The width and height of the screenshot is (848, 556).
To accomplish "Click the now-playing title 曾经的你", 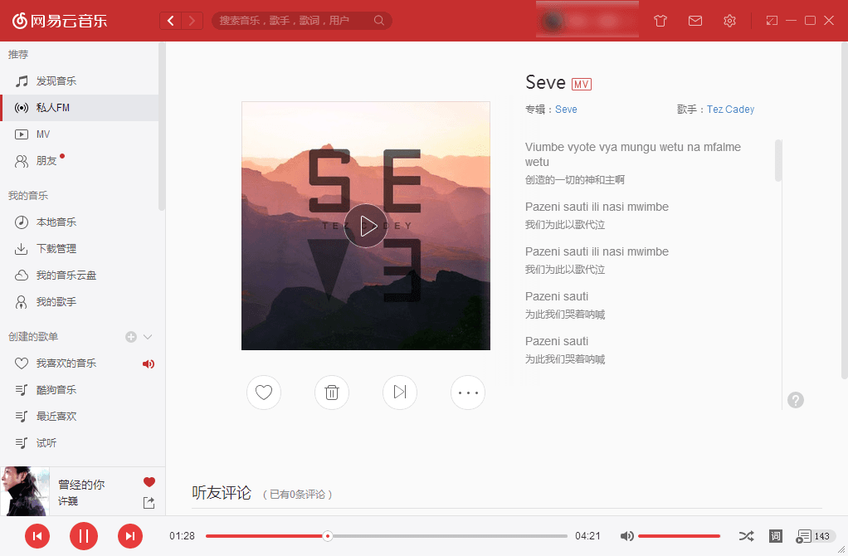I will click(x=81, y=484).
